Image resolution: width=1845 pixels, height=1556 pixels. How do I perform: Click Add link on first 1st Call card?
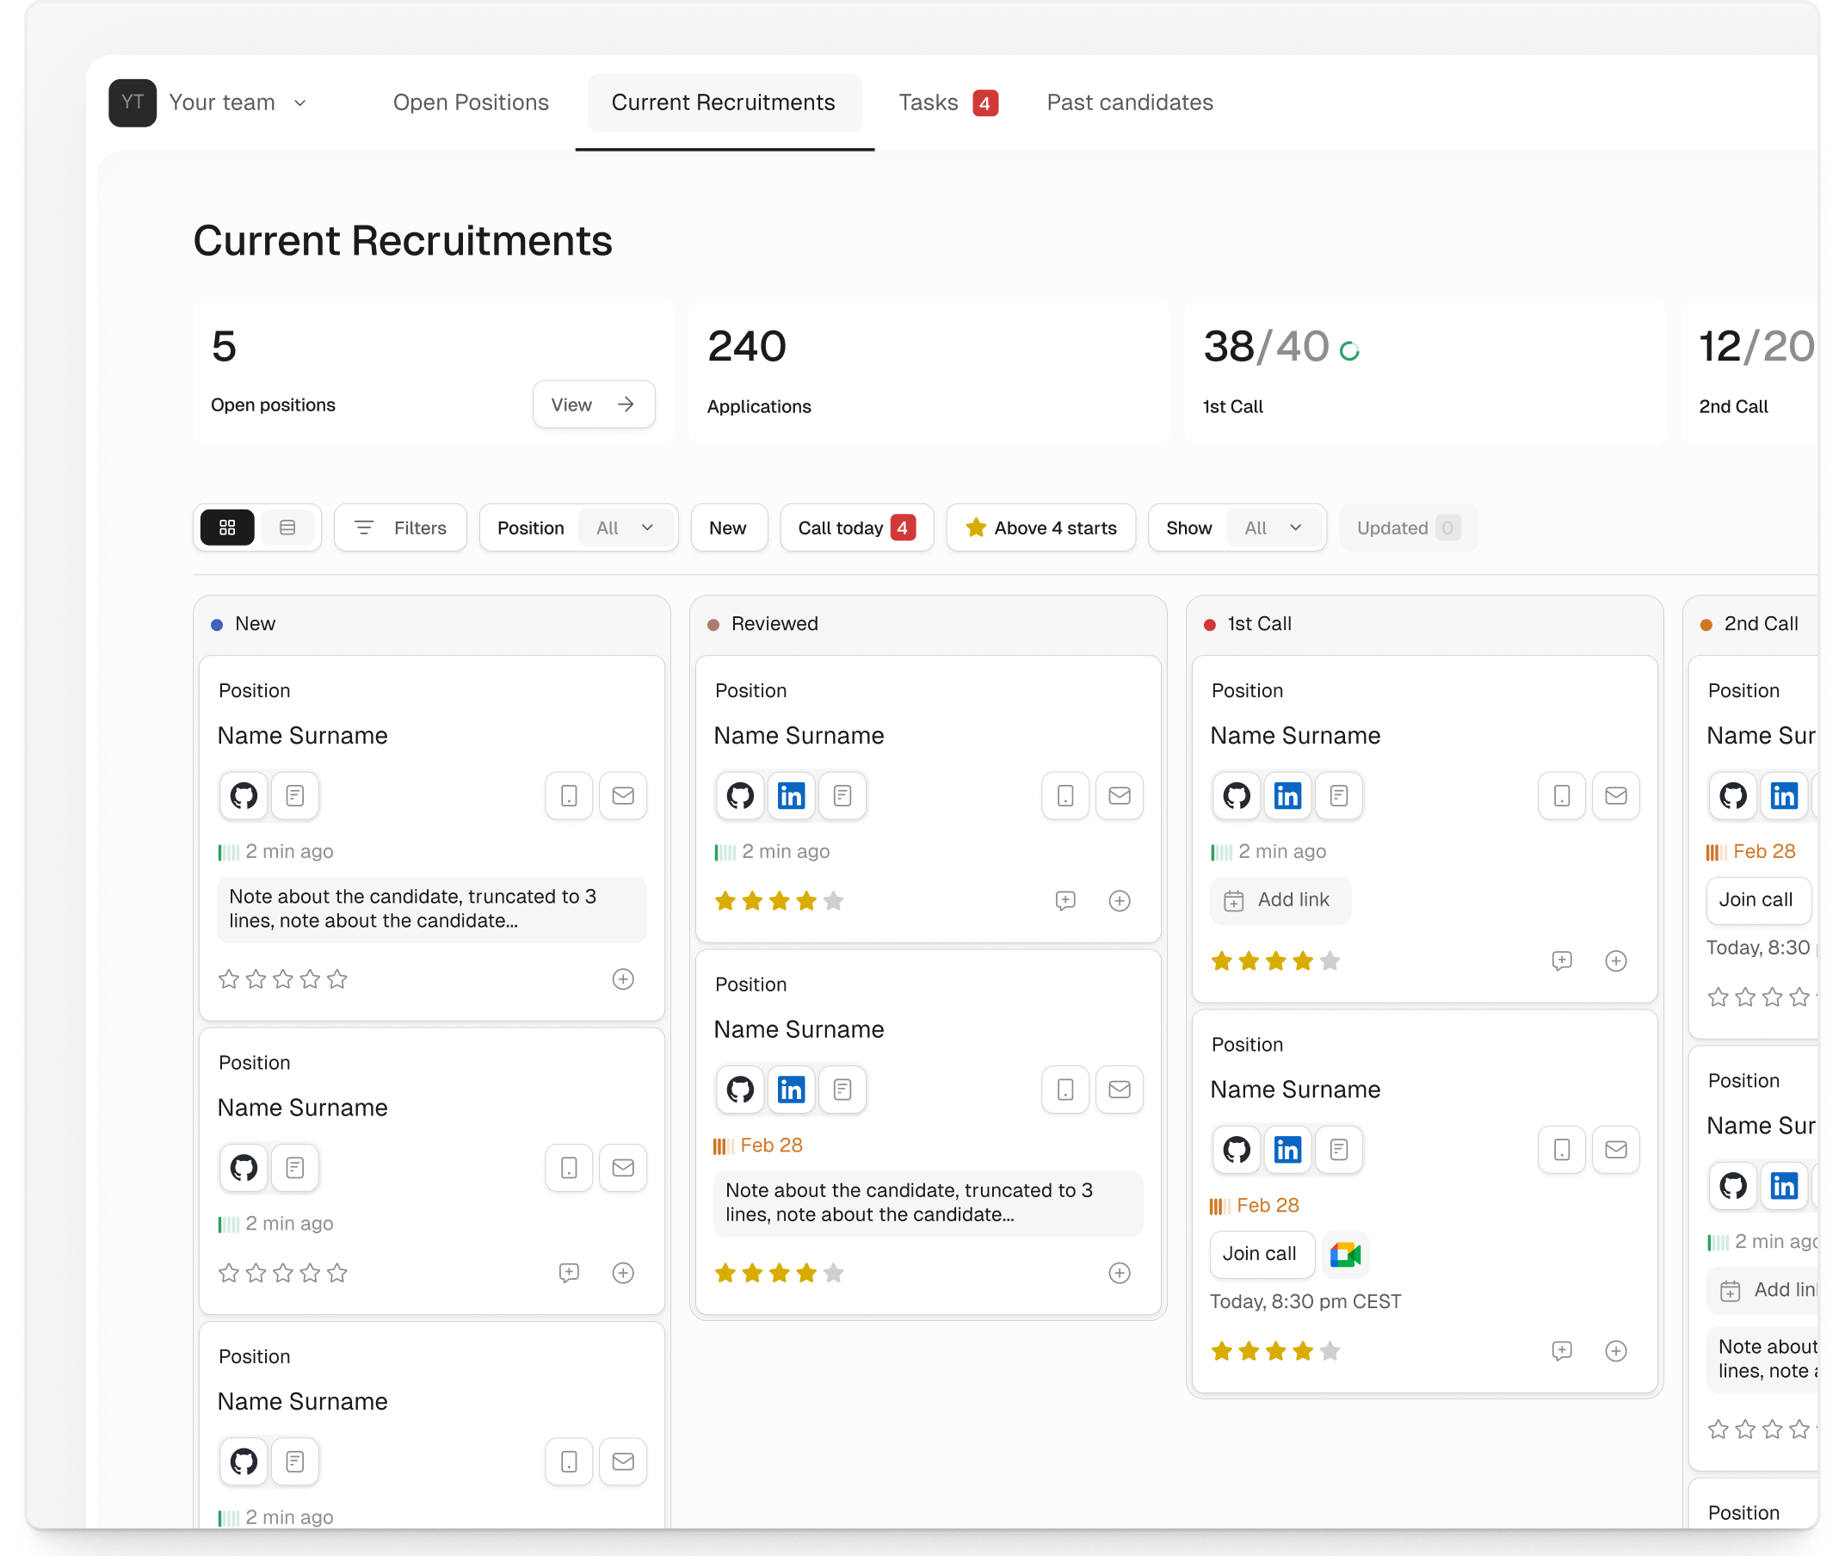click(x=1280, y=900)
